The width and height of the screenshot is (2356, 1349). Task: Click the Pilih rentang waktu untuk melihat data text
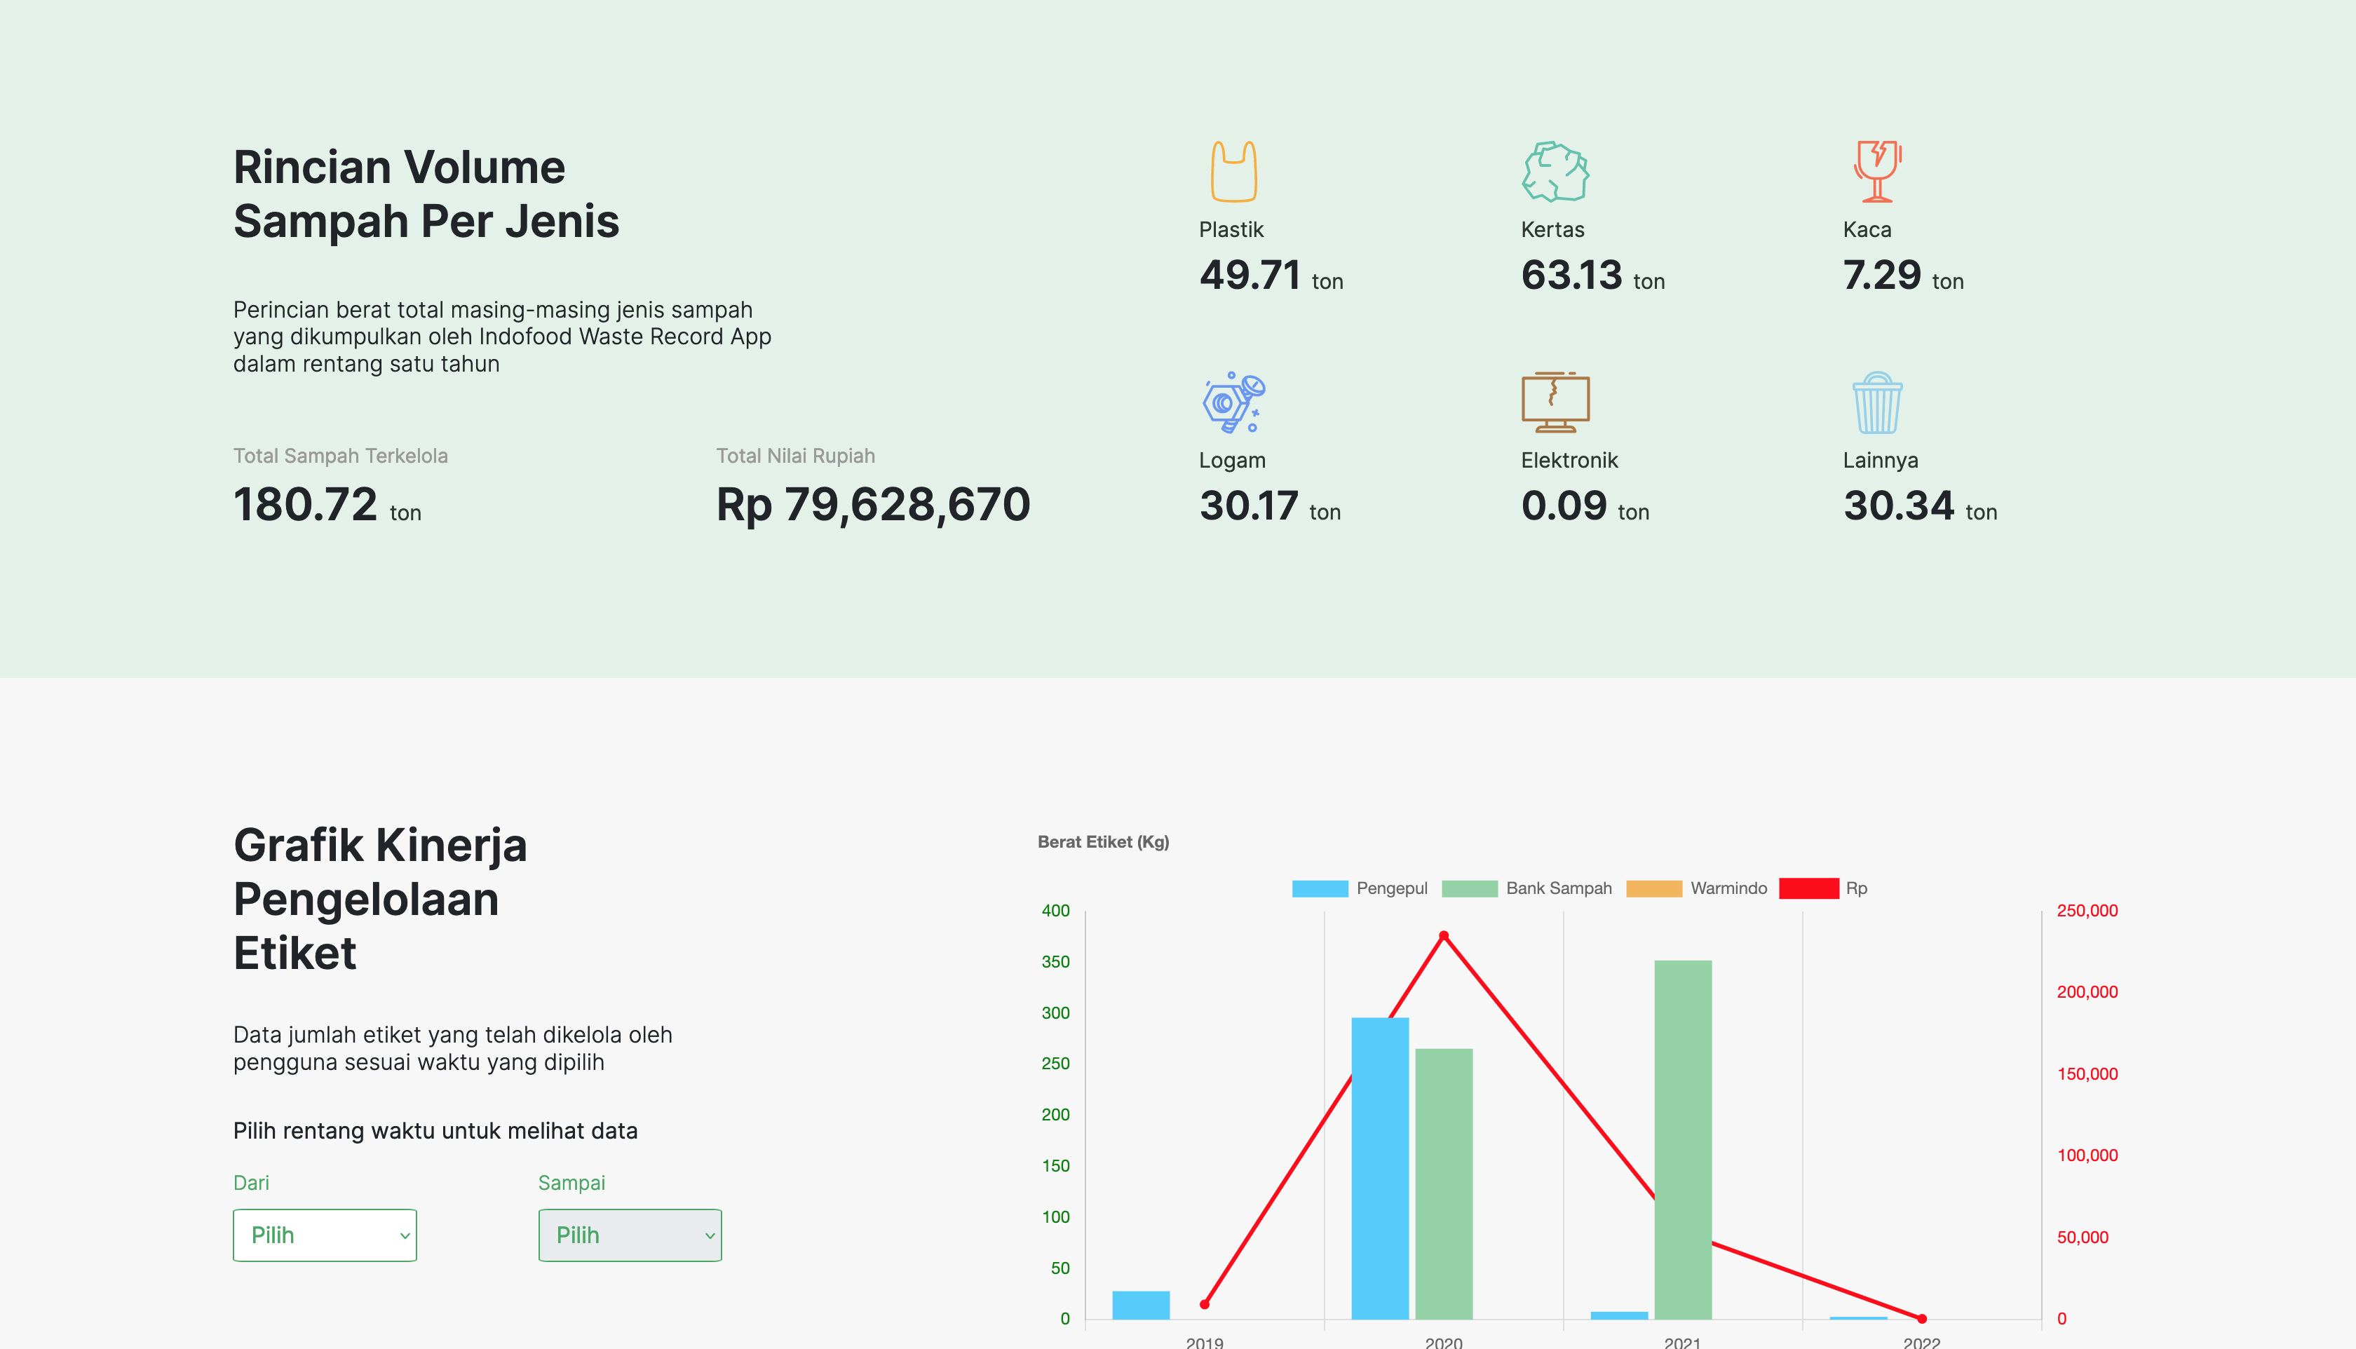[x=435, y=1131]
